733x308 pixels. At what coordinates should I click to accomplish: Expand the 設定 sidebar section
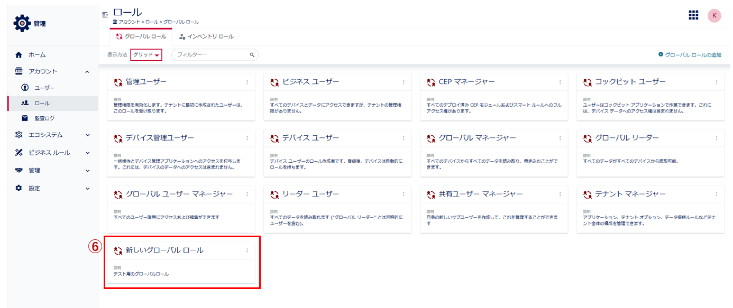pos(87,188)
